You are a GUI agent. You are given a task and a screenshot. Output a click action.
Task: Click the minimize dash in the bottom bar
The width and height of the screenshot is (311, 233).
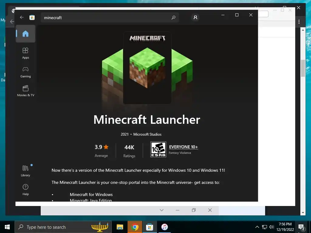point(177,210)
